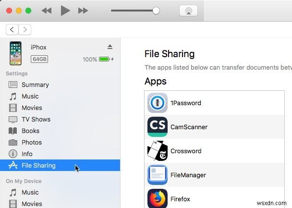Open the AirPlay output menu
Viewport: 292px width, 208px height.
pyautogui.click(x=188, y=11)
